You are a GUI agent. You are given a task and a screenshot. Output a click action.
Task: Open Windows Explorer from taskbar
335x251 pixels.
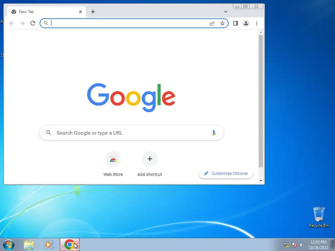tap(29, 245)
